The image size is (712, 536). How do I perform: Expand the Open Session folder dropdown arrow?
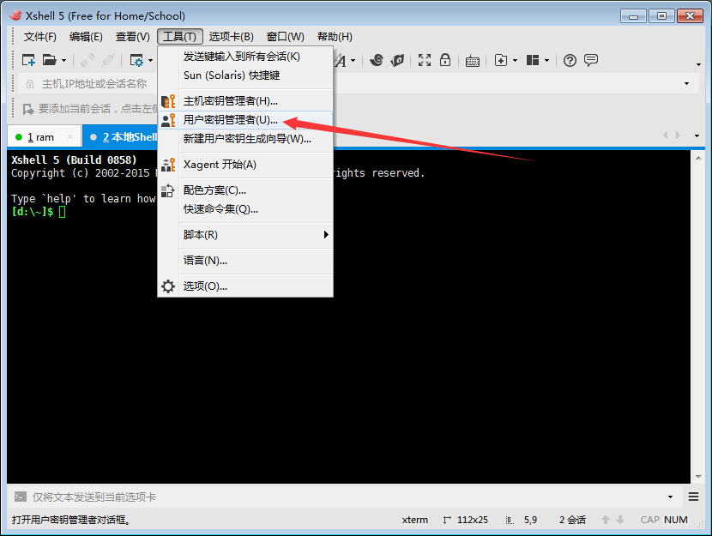[63, 60]
